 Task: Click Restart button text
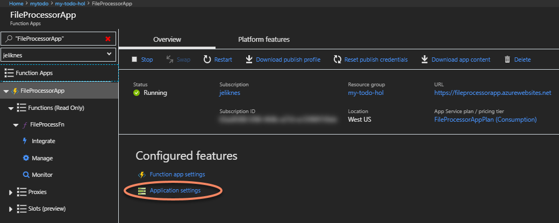coord(223,60)
